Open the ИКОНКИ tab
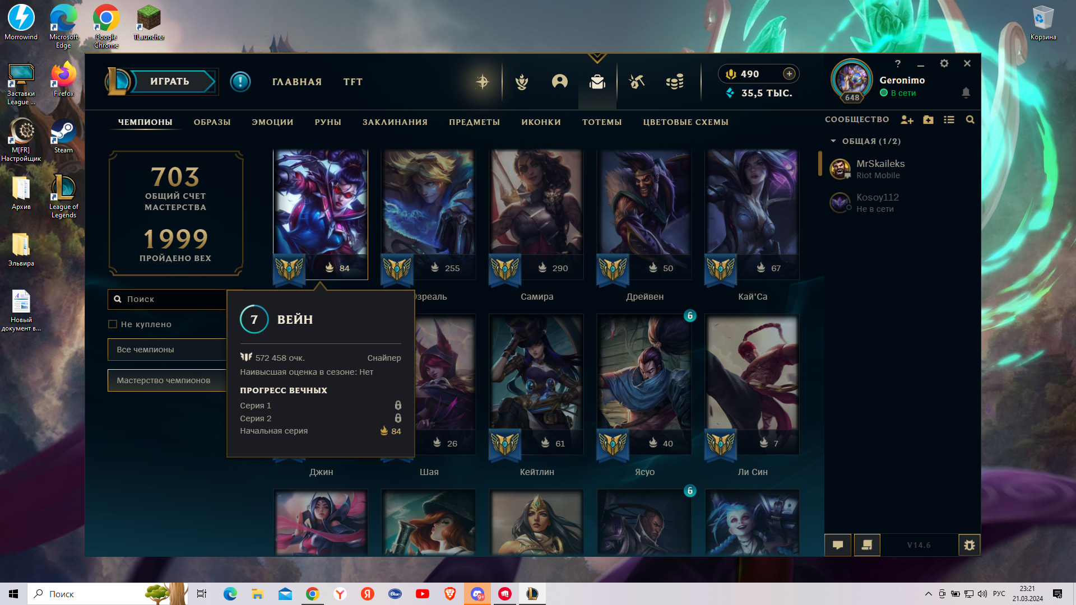 pos(541,122)
